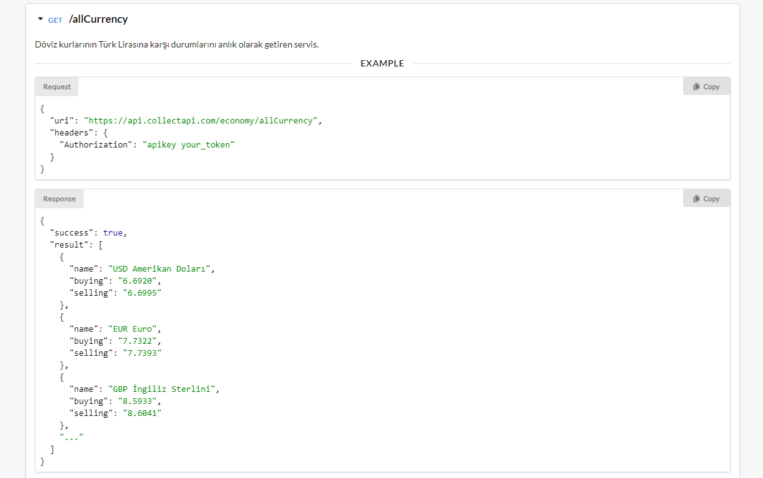Click the Turkish description sentence under /allCurrency
This screenshot has height=478, width=763.
pos(177,45)
